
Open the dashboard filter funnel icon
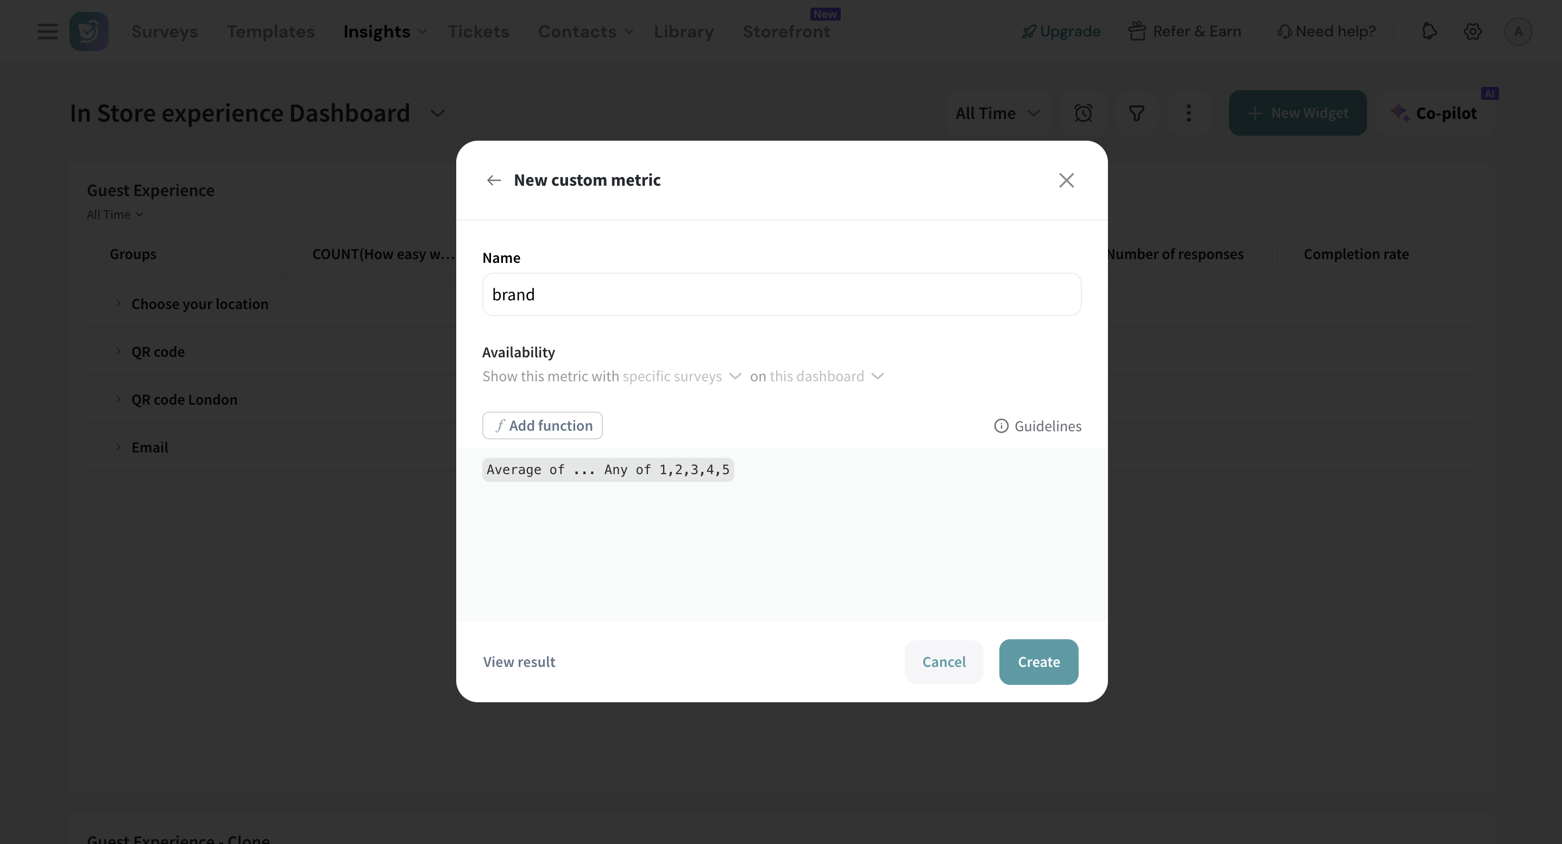[x=1136, y=114]
